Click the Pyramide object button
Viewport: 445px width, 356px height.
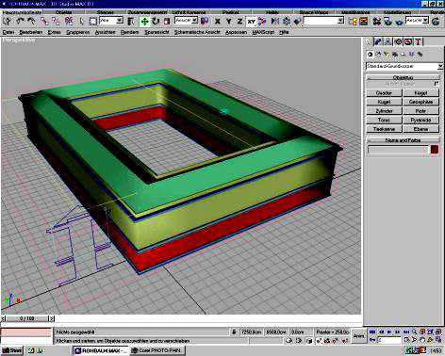click(420, 120)
